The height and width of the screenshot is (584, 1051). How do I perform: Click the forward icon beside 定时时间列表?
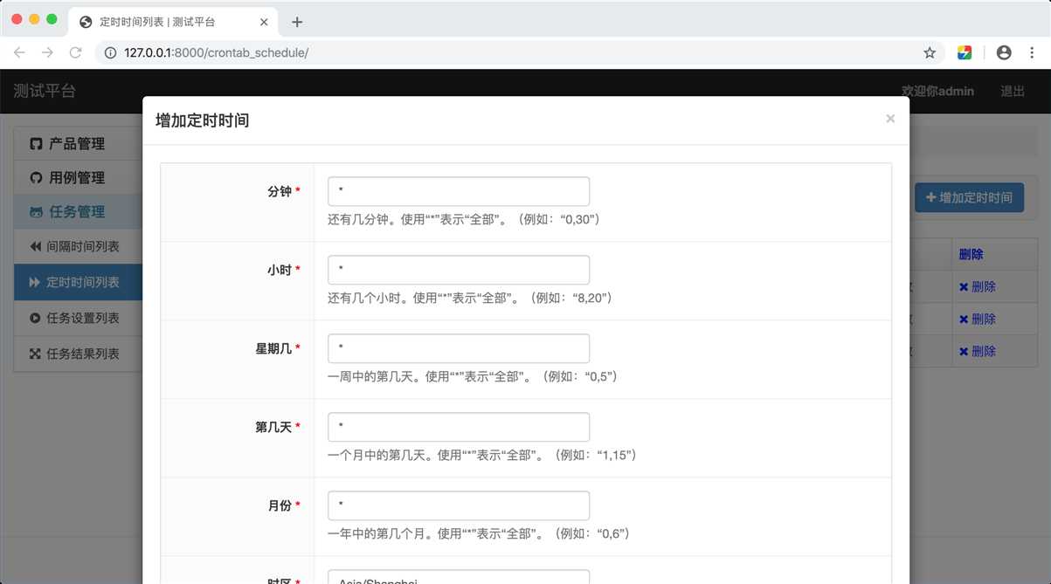(35, 282)
